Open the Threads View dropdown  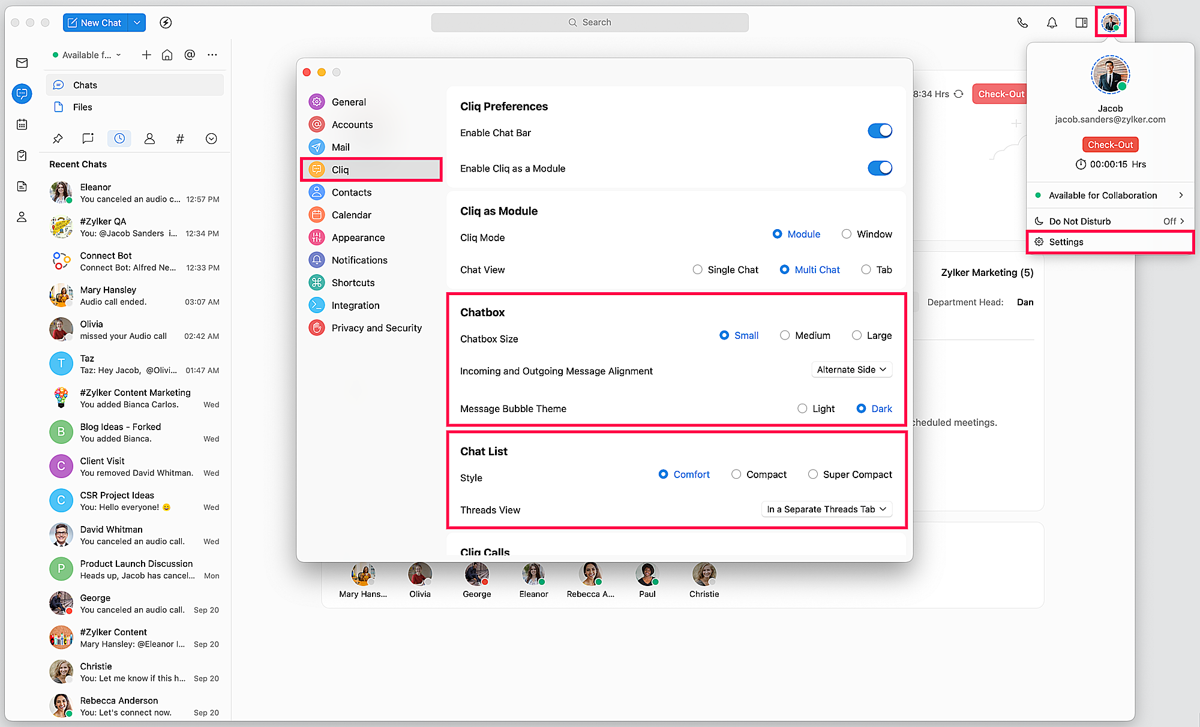pos(826,509)
